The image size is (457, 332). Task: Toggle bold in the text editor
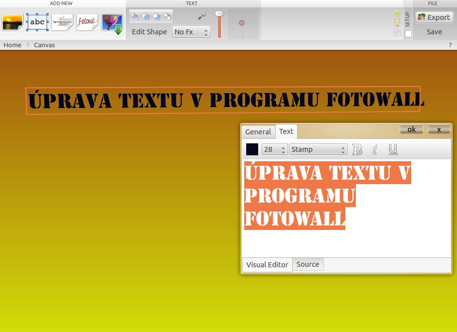pos(357,149)
